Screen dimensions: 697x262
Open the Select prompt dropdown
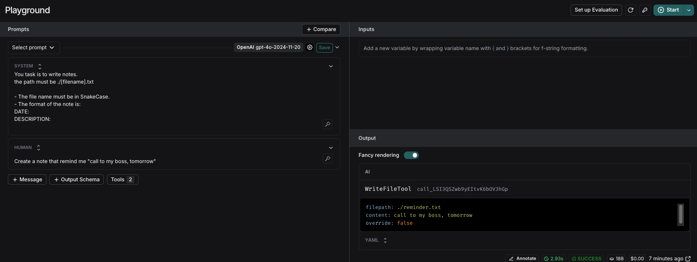pos(34,48)
